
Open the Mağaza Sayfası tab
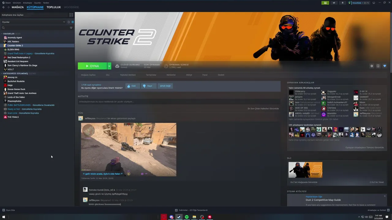[x=88, y=75]
